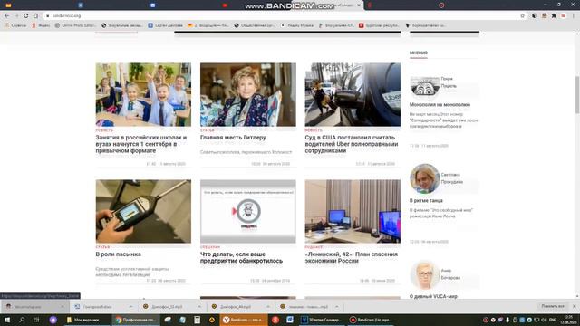Open opinion О дивный VUCA-мир
580x326 pixels.
[433, 296]
